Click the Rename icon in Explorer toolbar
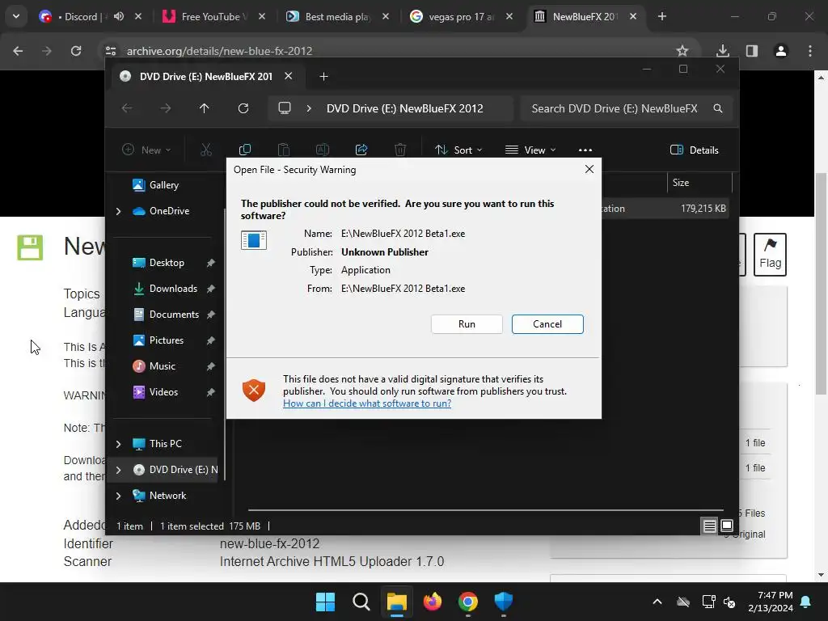Screen dimensions: 828x621 point(322,150)
